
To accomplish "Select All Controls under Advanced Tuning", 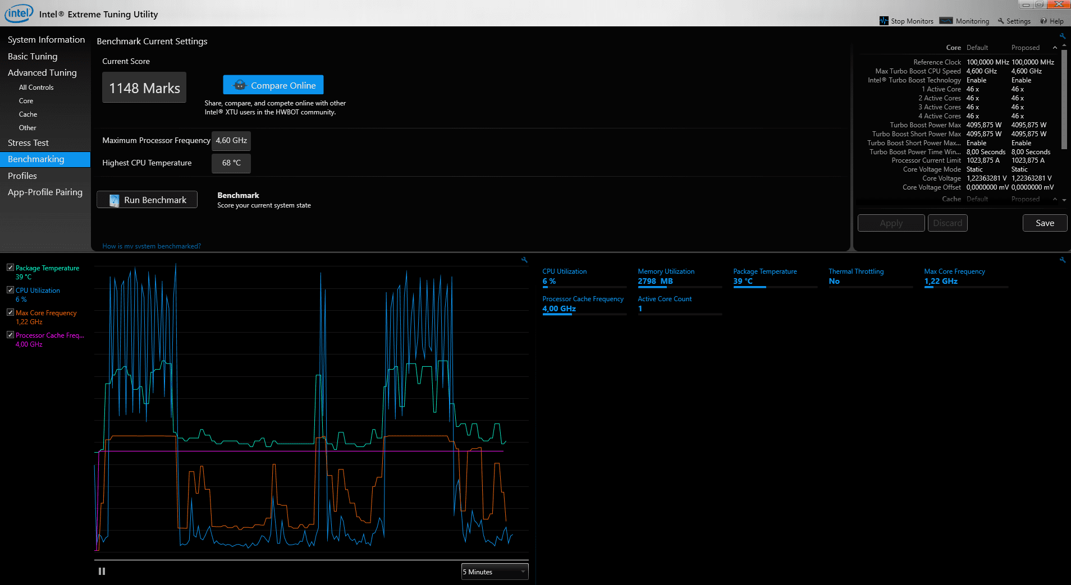I will point(36,87).
